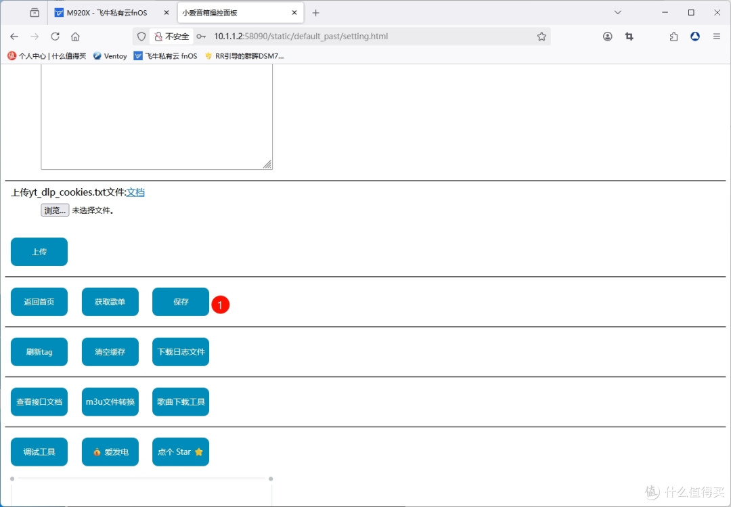Open the browser hamburger menu

click(717, 37)
